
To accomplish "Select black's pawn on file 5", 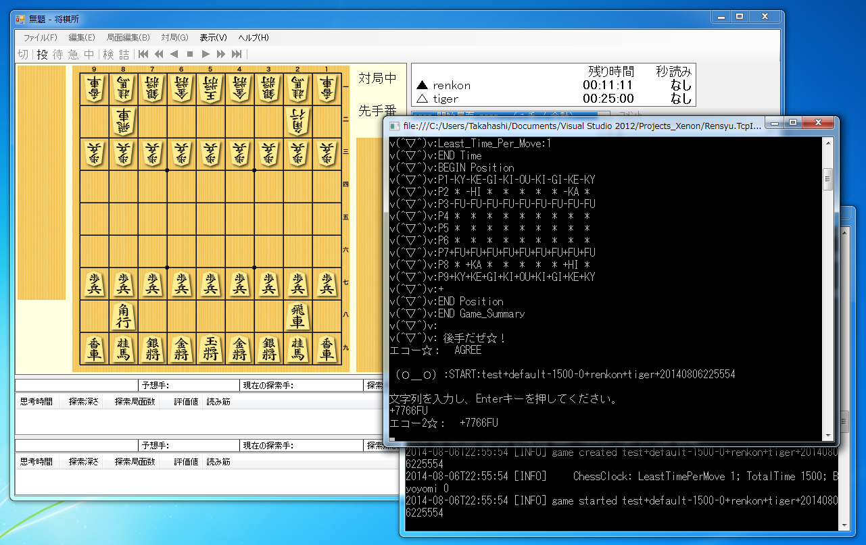I will (x=211, y=284).
